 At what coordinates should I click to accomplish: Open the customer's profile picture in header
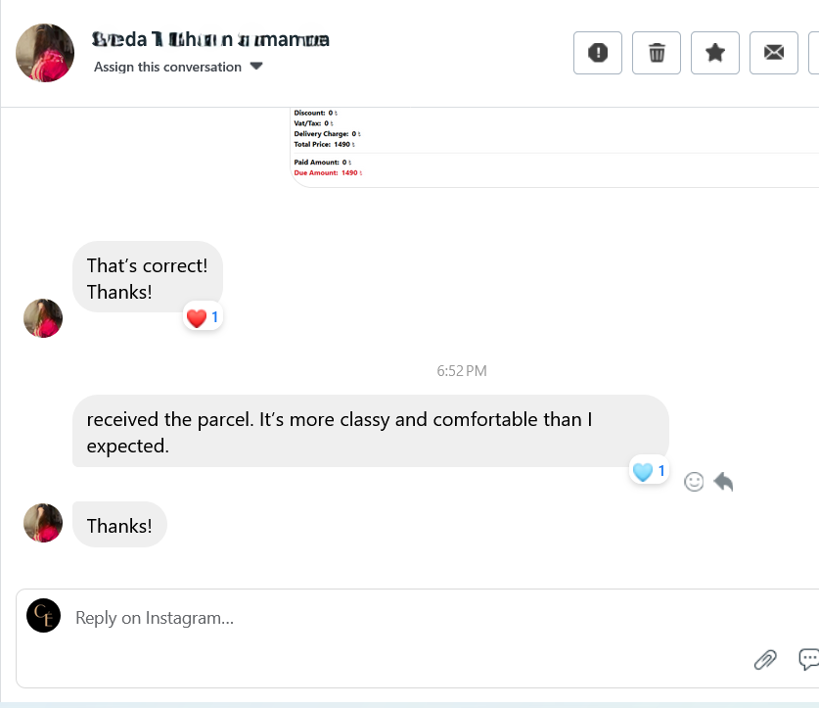tap(45, 53)
